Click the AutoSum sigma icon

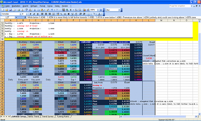click(71, 10)
